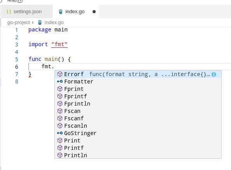Select the Println completion
The image size is (231, 170).
click(138, 155)
